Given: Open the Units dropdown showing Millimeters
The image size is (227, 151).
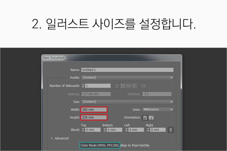Looking at the screenshot, I should [172, 110].
